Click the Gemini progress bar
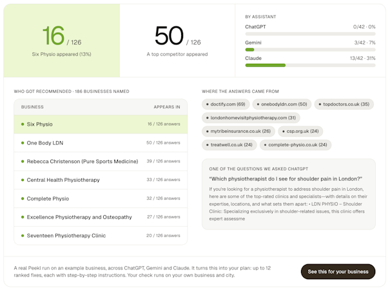The width and height of the screenshot is (390, 290). [x=310, y=50]
